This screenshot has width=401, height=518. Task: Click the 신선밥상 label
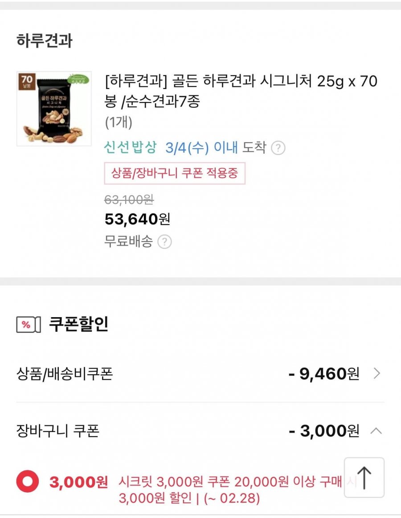point(130,147)
